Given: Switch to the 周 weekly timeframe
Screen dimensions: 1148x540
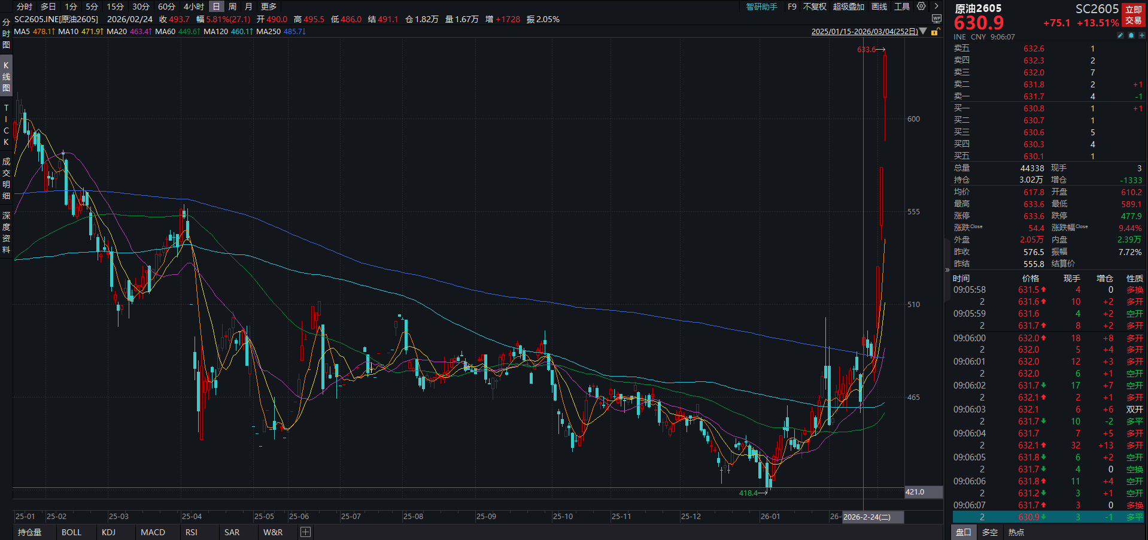Looking at the screenshot, I should coord(232,7).
